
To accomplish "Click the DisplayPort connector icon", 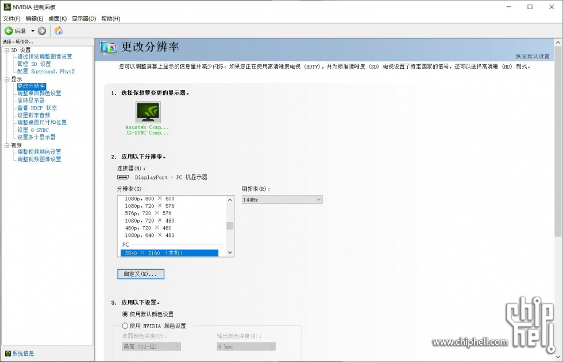I will pos(123,177).
